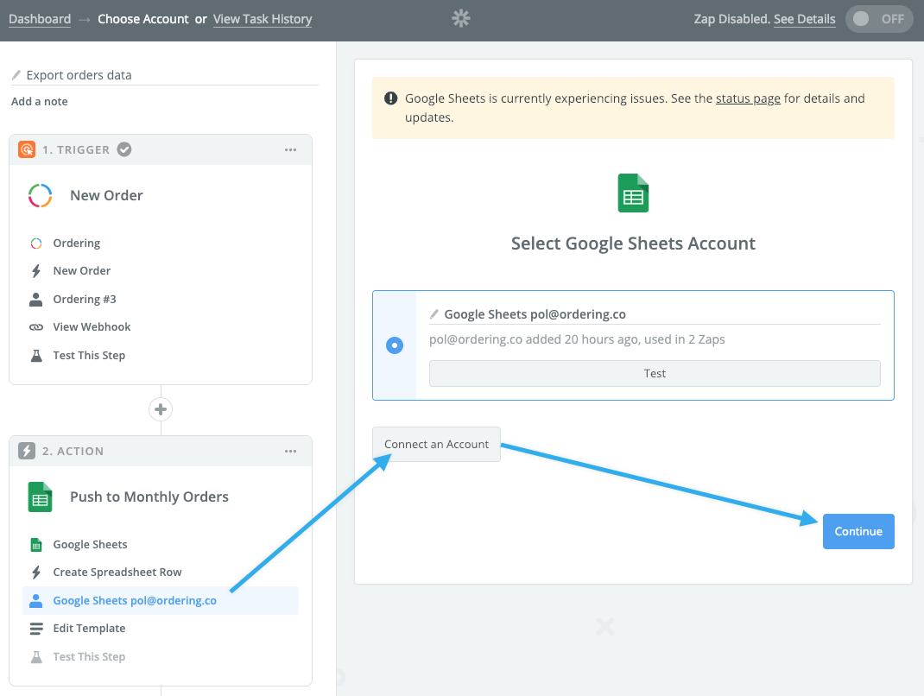Edit account label field Google Sheets pol@ordering.co
The image size is (924, 696).
pyautogui.click(x=655, y=314)
